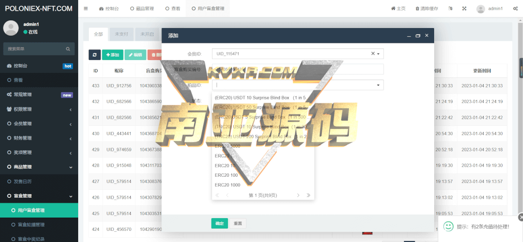Switch to 控制台 top tab
This screenshot has width=523, height=242.
[x=109, y=9]
